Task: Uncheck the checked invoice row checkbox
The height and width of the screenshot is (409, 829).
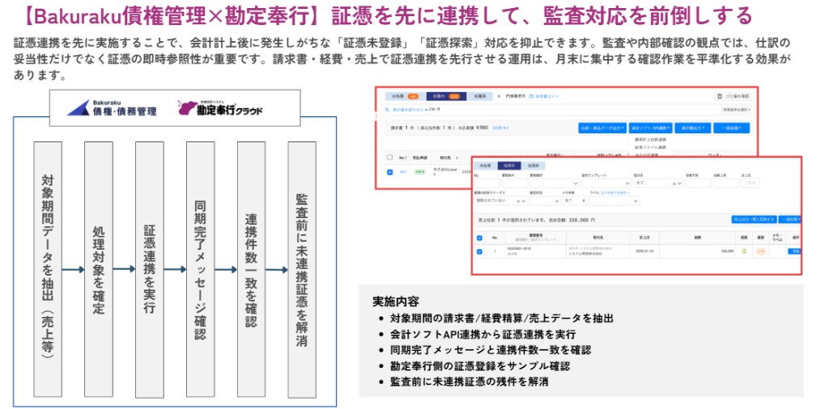Action: [389, 172]
